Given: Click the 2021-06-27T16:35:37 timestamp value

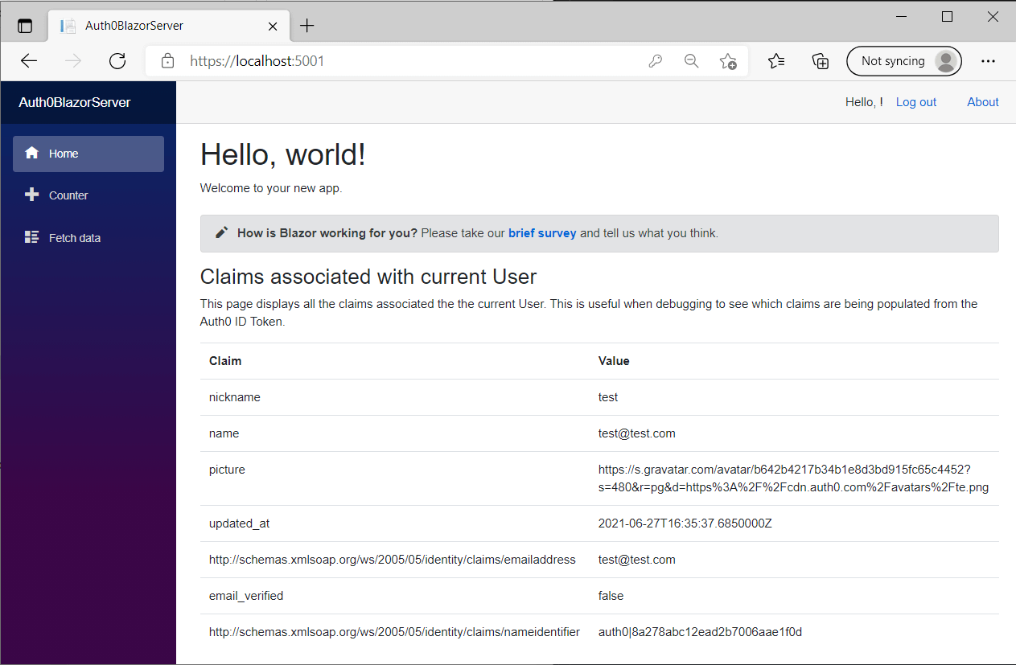Looking at the screenshot, I should click(x=685, y=523).
